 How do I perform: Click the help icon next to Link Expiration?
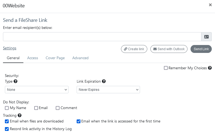tap(104, 81)
